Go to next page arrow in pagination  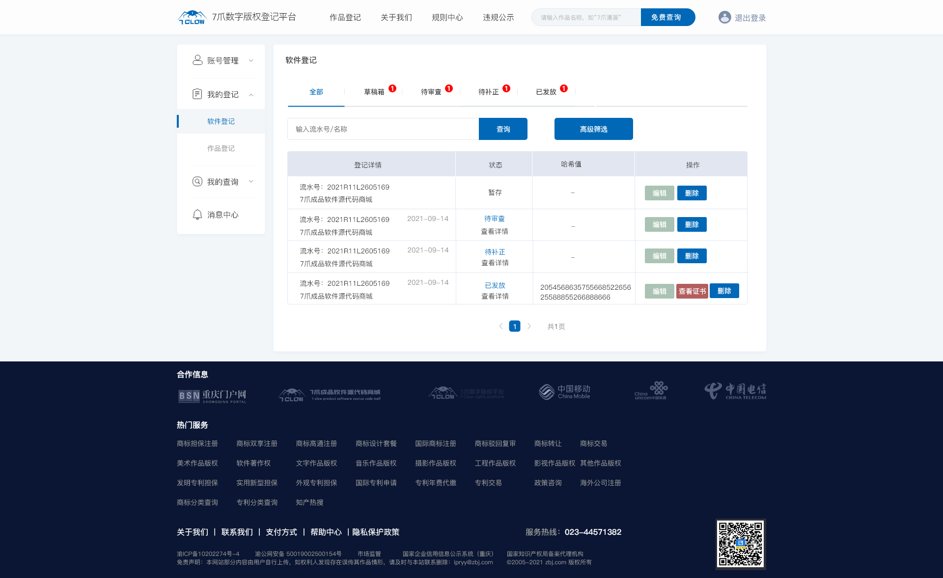coord(529,326)
